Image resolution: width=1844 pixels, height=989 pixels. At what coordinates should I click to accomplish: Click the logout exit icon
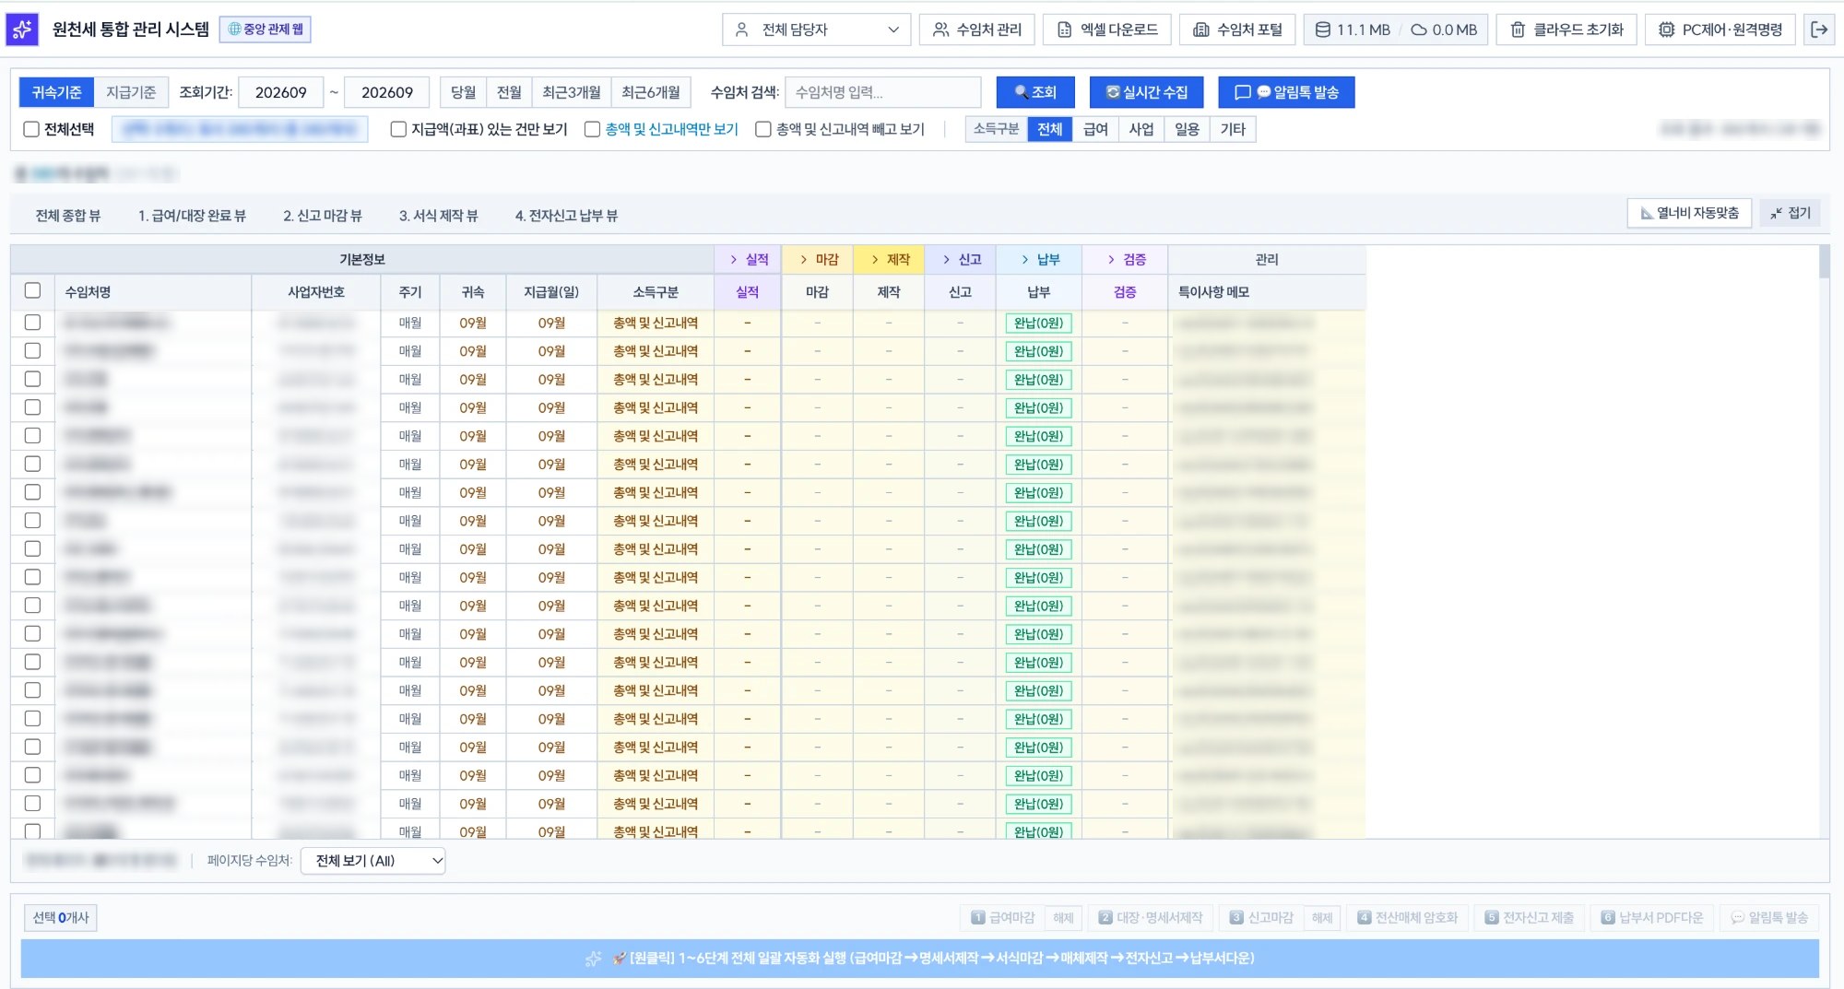tap(1819, 29)
